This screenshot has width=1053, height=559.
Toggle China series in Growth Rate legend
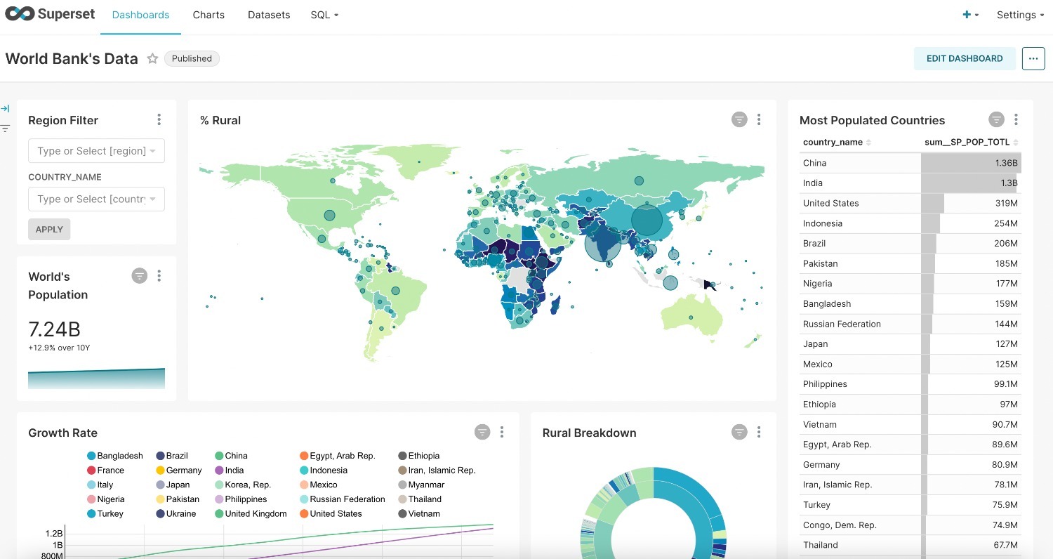coord(231,456)
